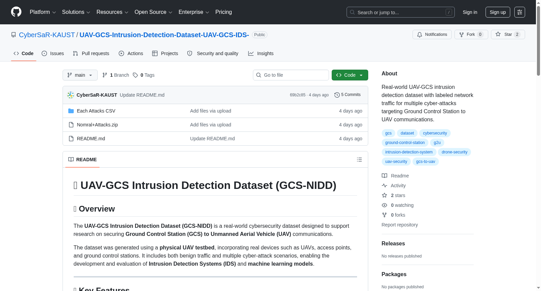541x291 pixels.
Task: Fork the repository
Action: (x=471, y=34)
